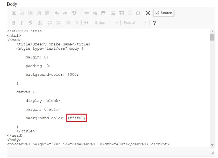
Task: Toggle the Source view button
Action: coord(163,13)
